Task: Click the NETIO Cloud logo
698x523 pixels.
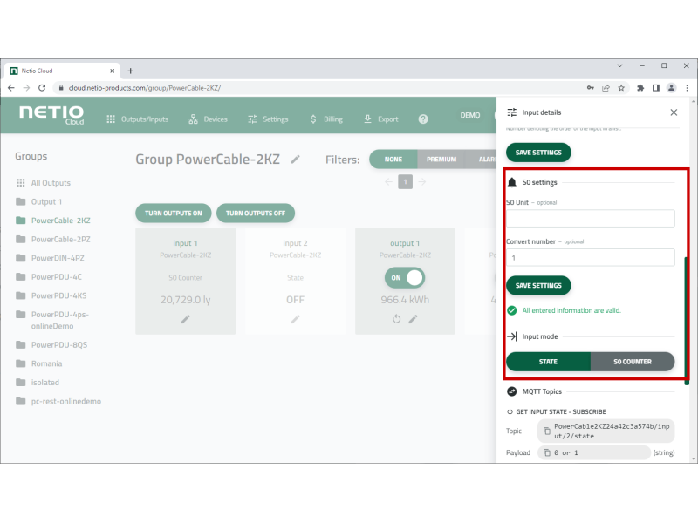Action: click(51, 115)
